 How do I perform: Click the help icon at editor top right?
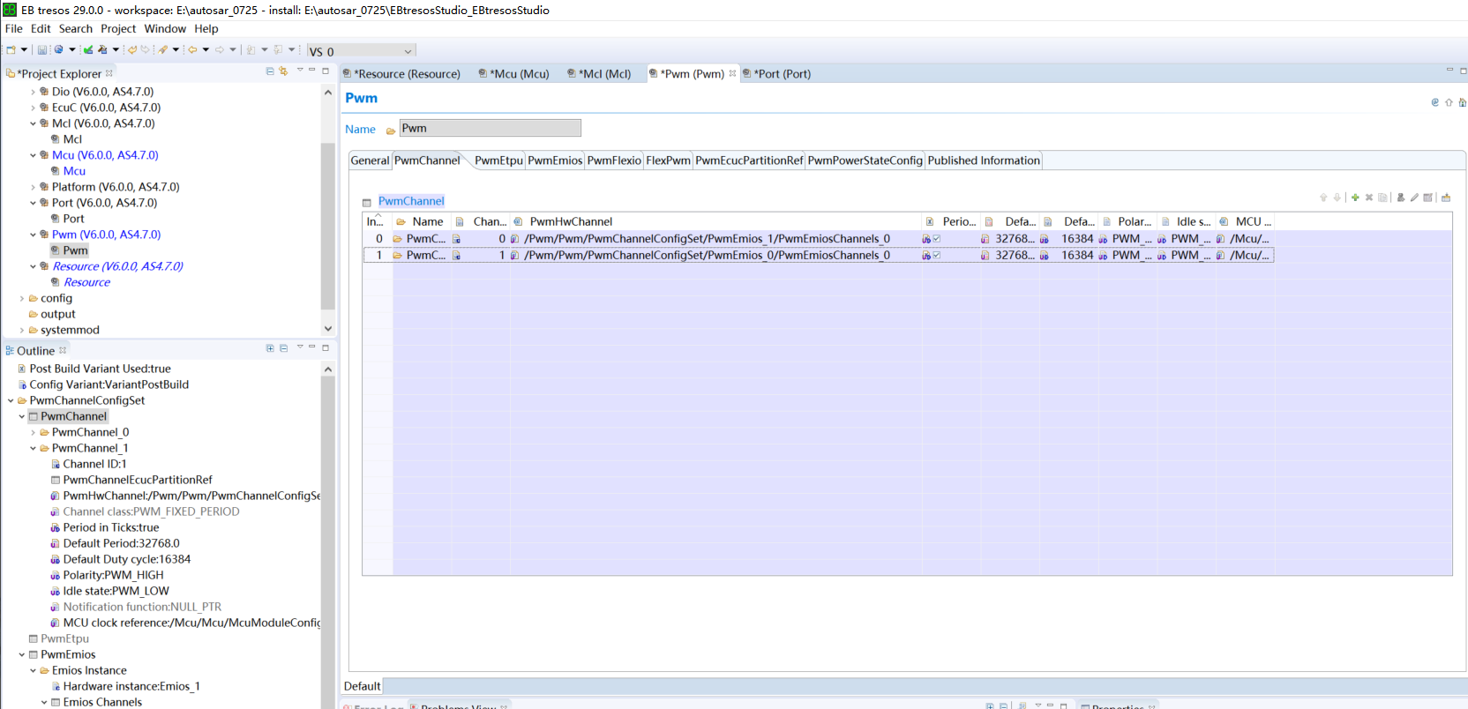1435,102
